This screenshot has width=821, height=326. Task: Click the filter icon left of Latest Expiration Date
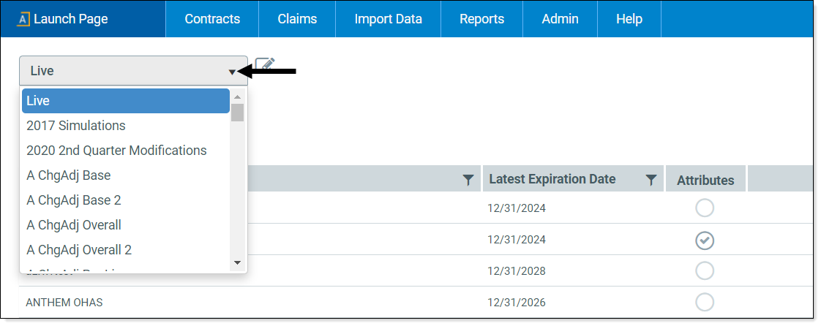coord(468,180)
